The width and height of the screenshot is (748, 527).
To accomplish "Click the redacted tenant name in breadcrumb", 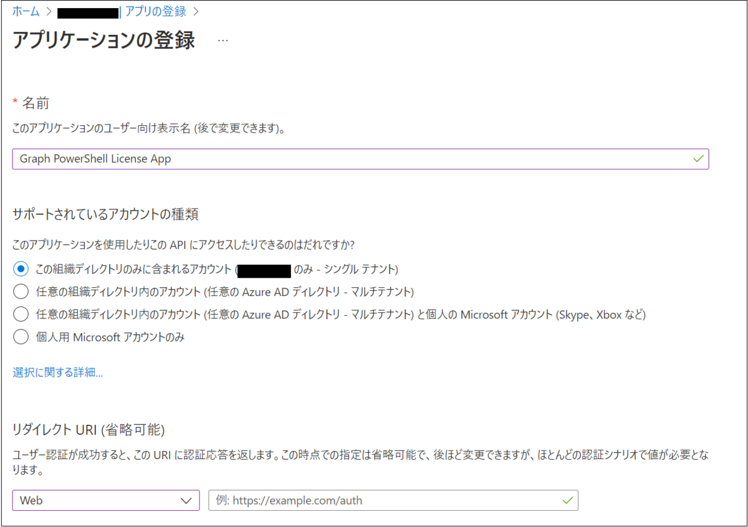I will [87, 11].
